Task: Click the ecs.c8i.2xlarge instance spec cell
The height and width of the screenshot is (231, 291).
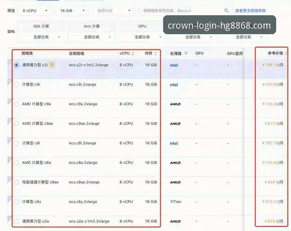Action: (x=82, y=143)
